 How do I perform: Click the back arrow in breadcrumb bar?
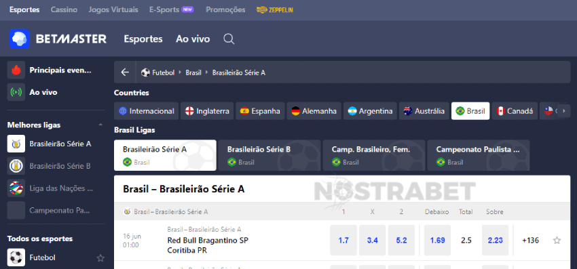tap(125, 73)
